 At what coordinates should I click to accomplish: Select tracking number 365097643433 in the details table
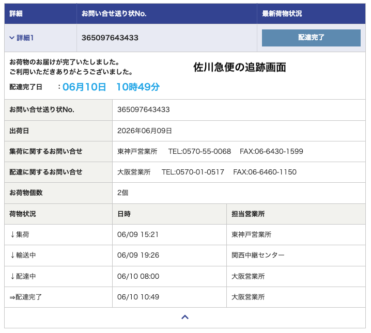tap(143, 109)
